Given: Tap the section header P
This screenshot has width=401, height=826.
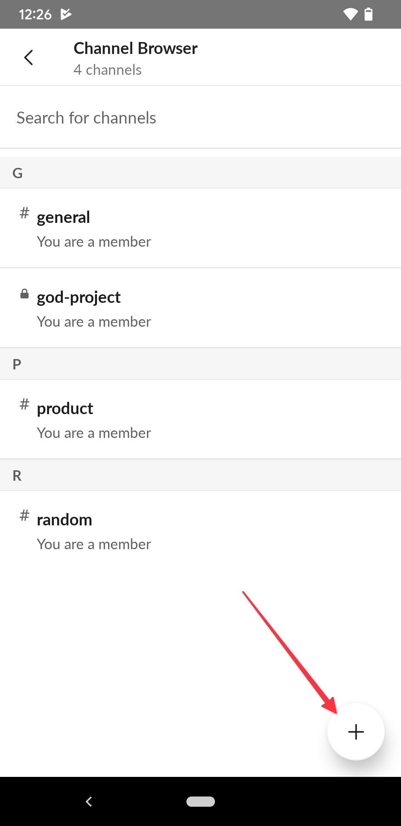Looking at the screenshot, I should point(17,364).
